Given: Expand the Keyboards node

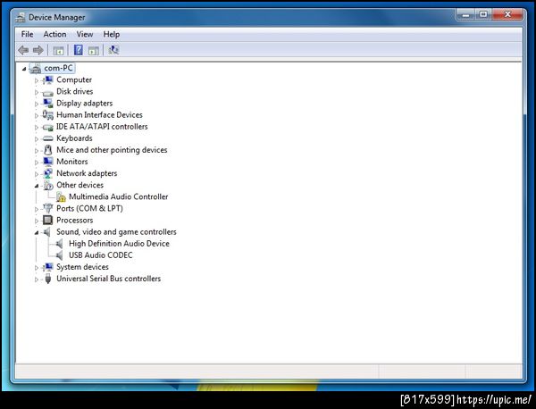Looking at the screenshot, I should tap(37, 139).
